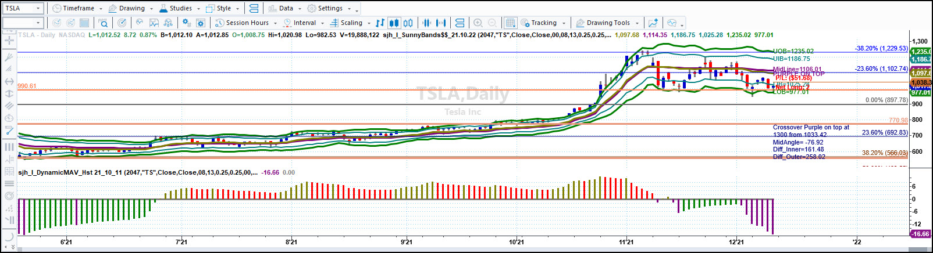The image size is (933, 253).
Task: Expand the Interval dropdown arrow
Action: pyautogui.click(x=322, y=23)
